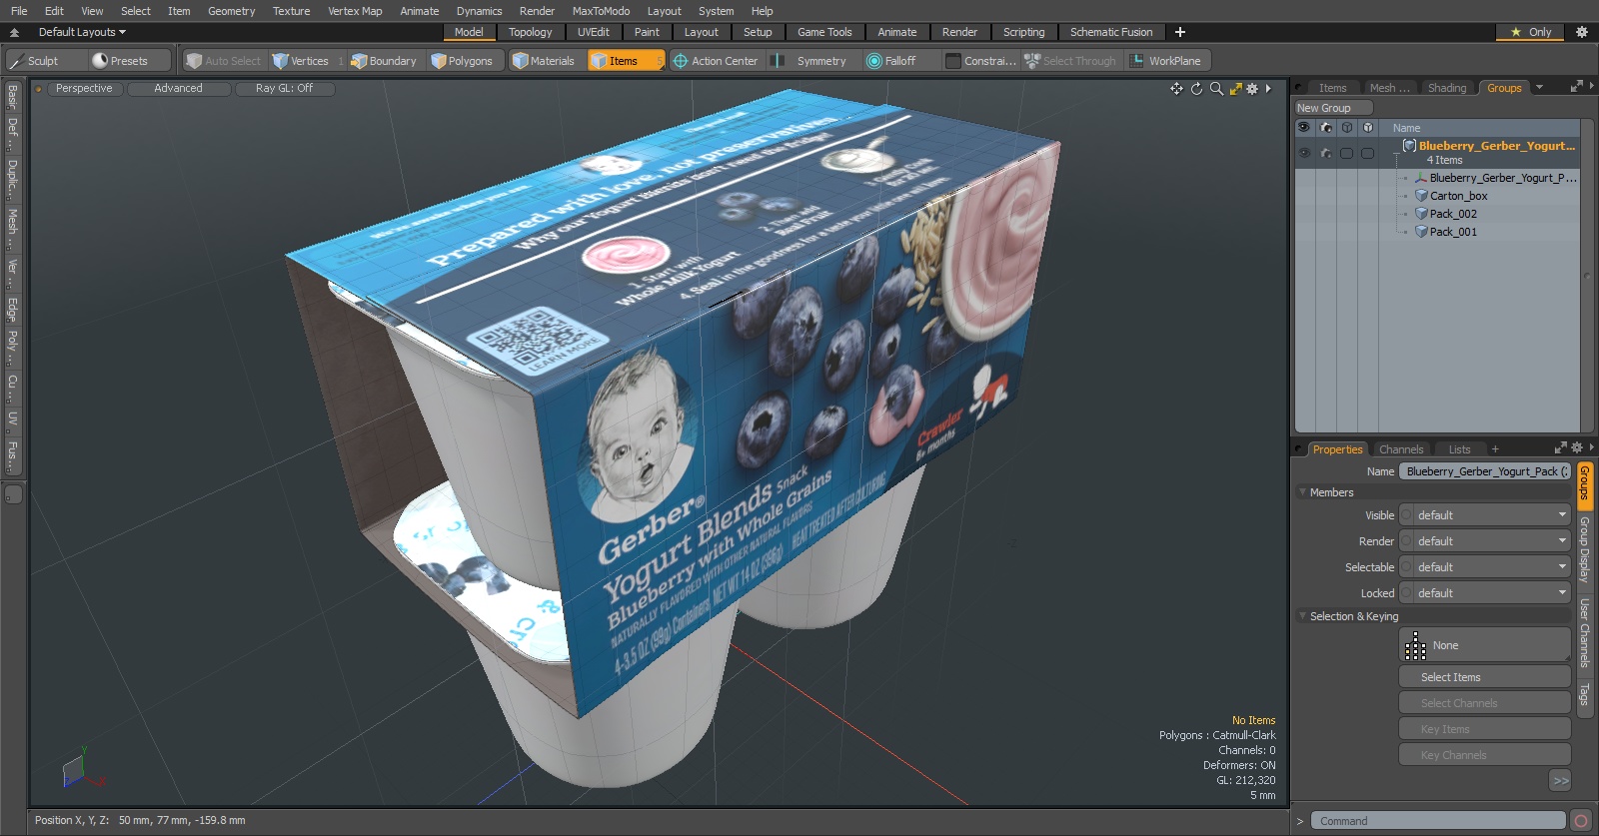Image resolution: width=1599 pixels, height=836 pixels.
Task: Click viewport zoom magnifier icon
Action: click(x=1216, y=89)
